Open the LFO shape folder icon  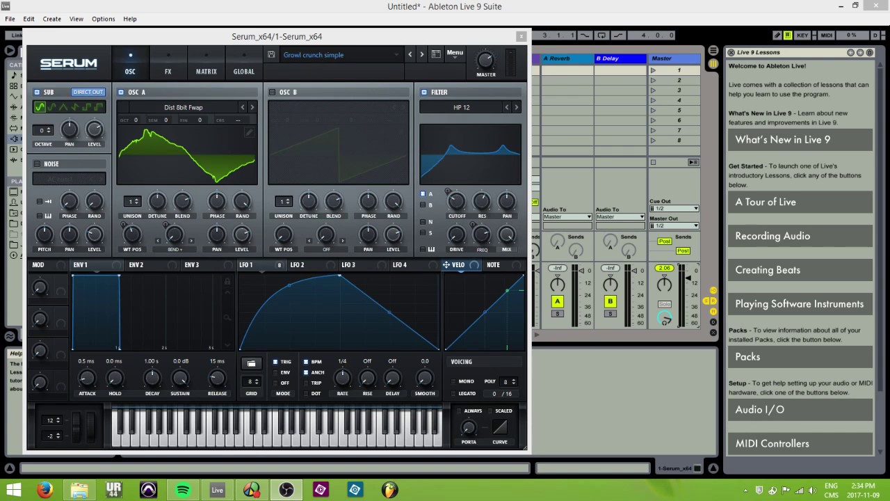pos(251,363)
